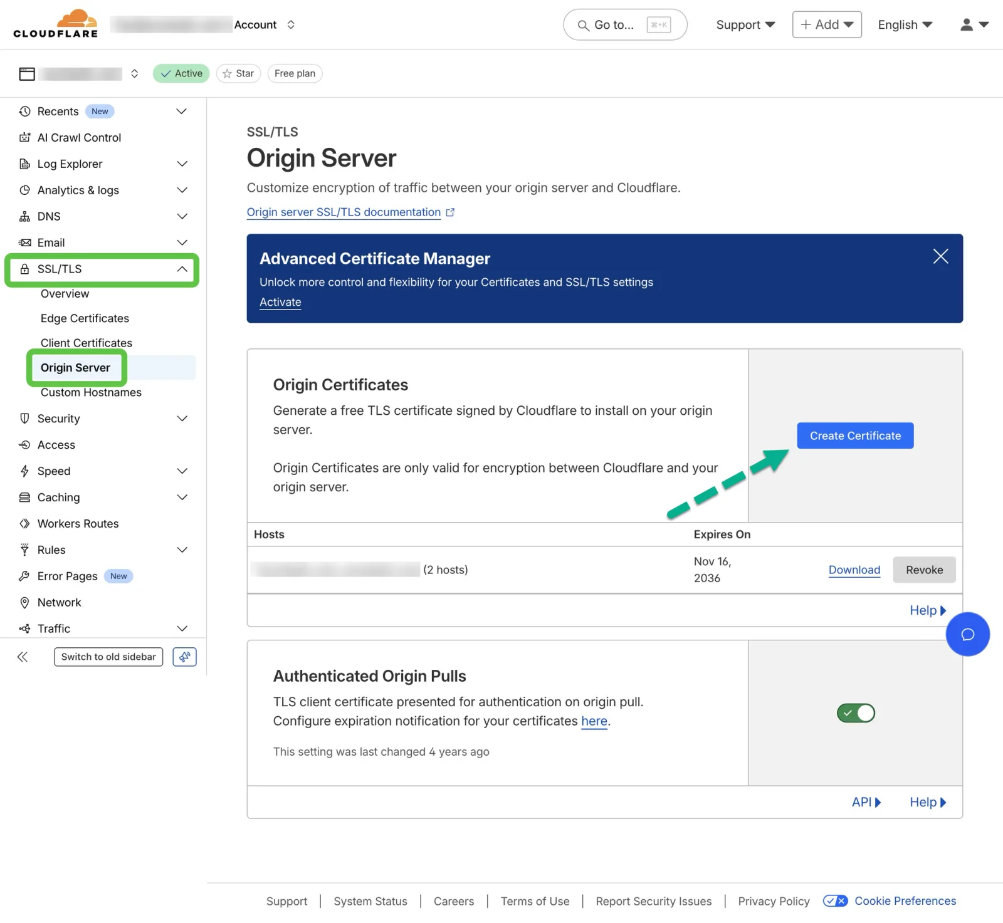The image size is (1003, 923).
Task: Click the Log Explorer document icon
Action: pyautogui.click(x=25, y=164)
